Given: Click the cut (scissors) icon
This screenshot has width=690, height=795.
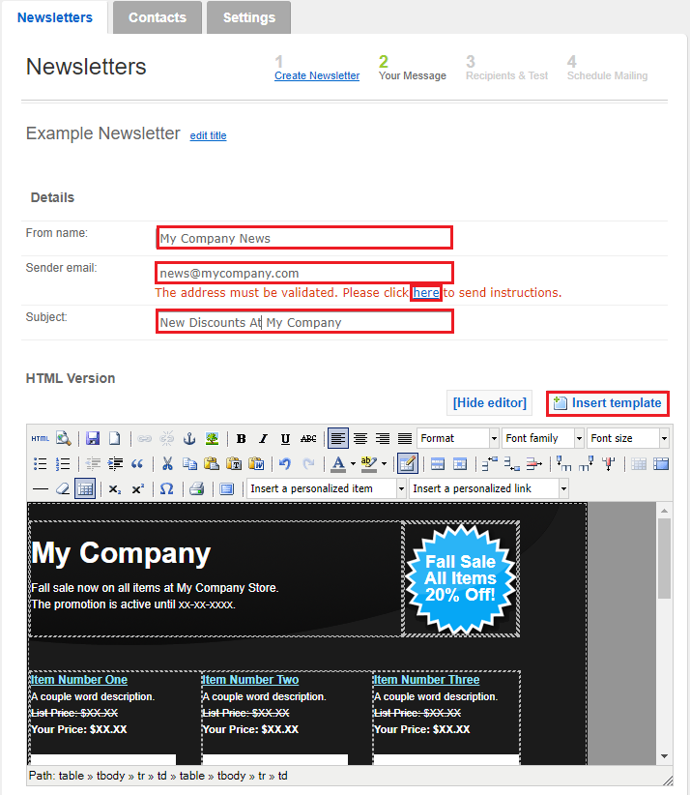Looking at the screenshot, I should 167,463.
